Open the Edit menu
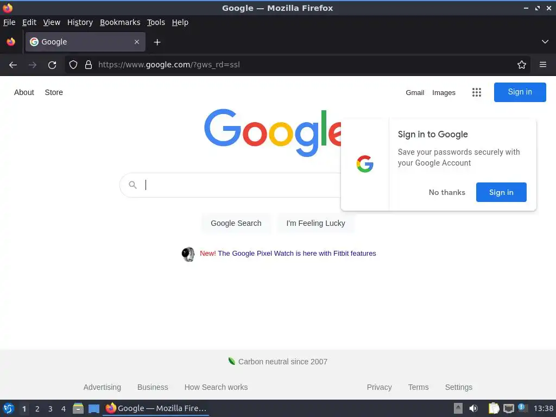 tap(29, 22)
